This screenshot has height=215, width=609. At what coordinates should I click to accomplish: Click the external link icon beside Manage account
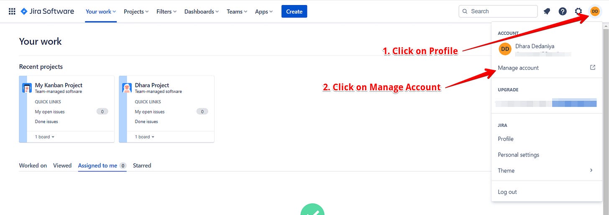(592, 67)
